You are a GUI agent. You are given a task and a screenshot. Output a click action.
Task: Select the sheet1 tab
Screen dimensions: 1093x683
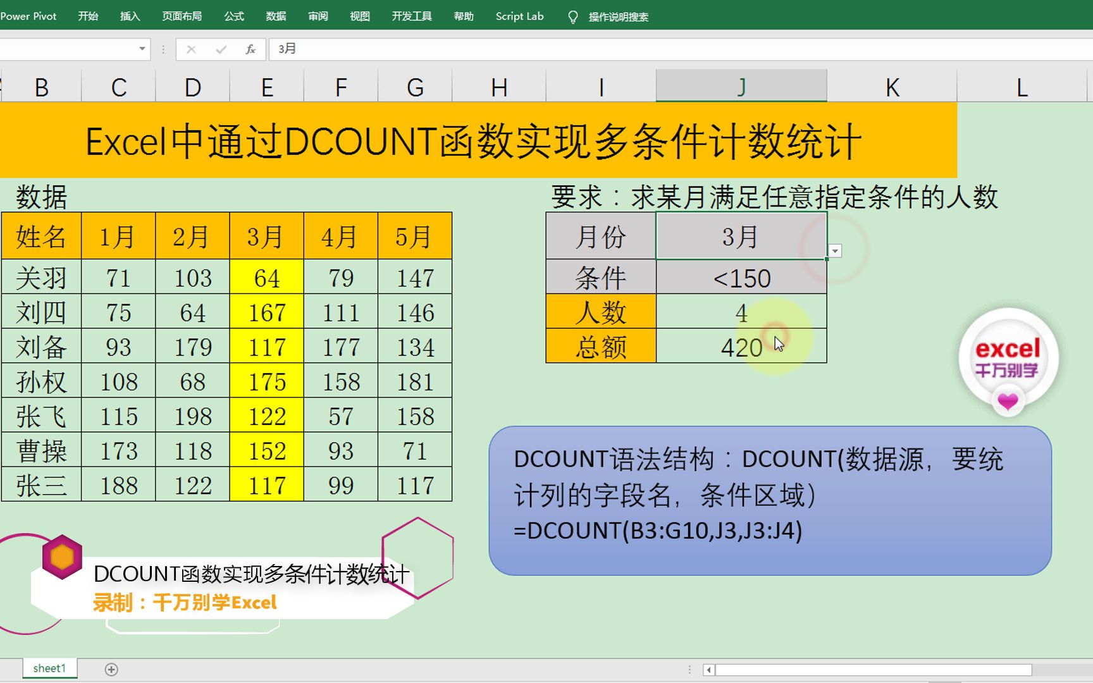pos(49,668)
